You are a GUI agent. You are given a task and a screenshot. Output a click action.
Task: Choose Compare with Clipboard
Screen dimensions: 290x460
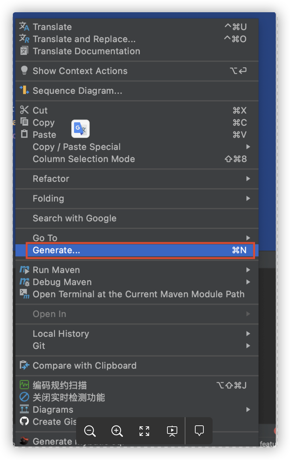(x=84, y=366)
